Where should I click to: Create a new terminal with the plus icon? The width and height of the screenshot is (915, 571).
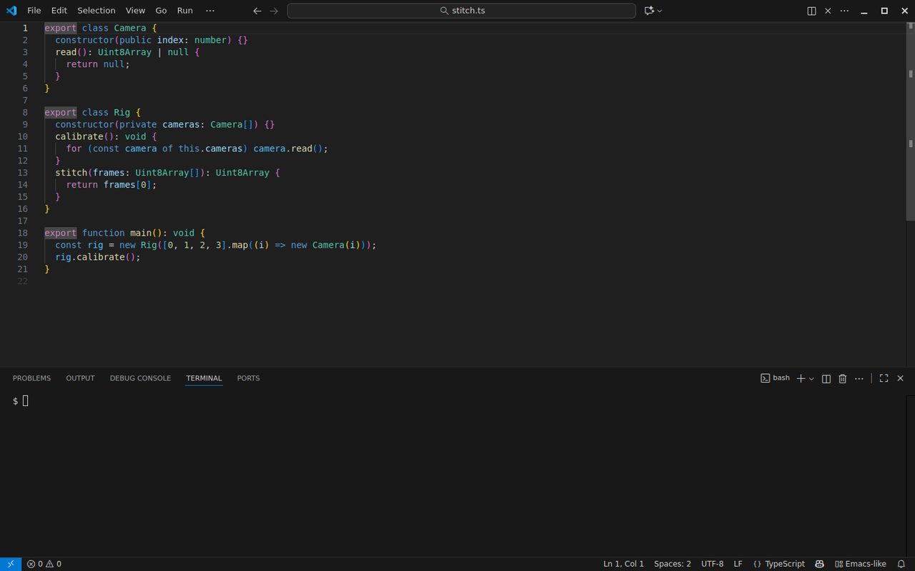801,378
